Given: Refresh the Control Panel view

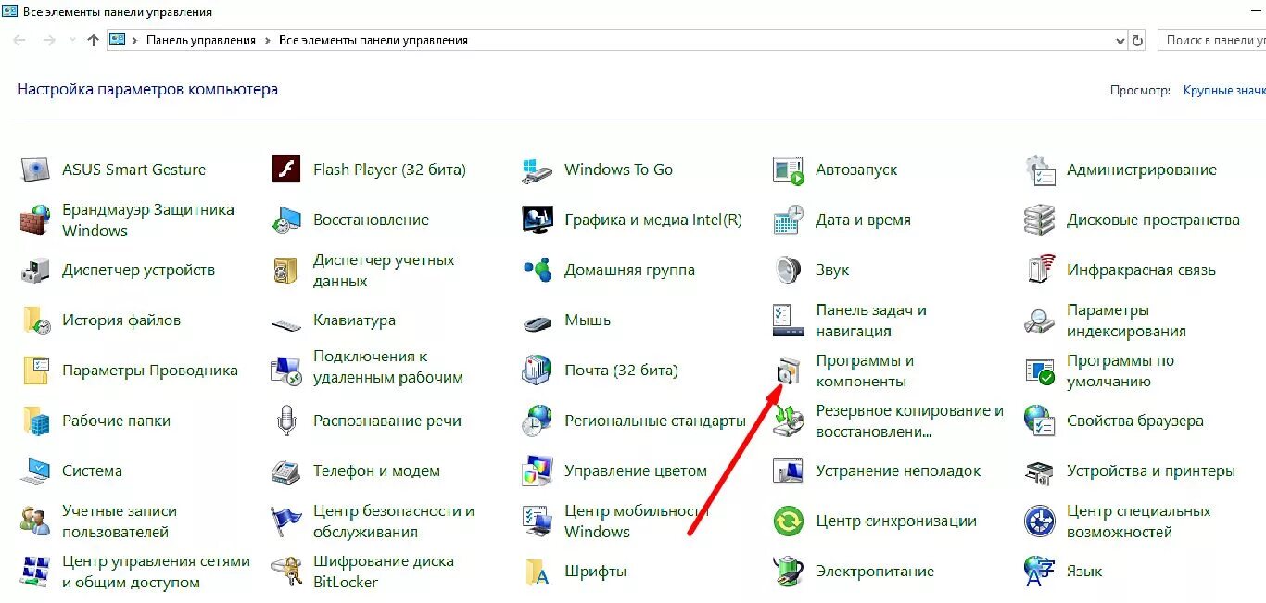Looking at the screenshot, I should click(1138, 41).
